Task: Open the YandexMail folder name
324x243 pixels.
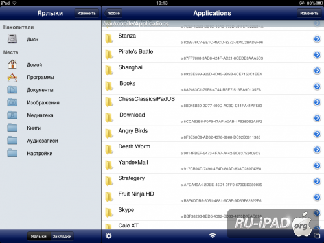Action: 133,162
